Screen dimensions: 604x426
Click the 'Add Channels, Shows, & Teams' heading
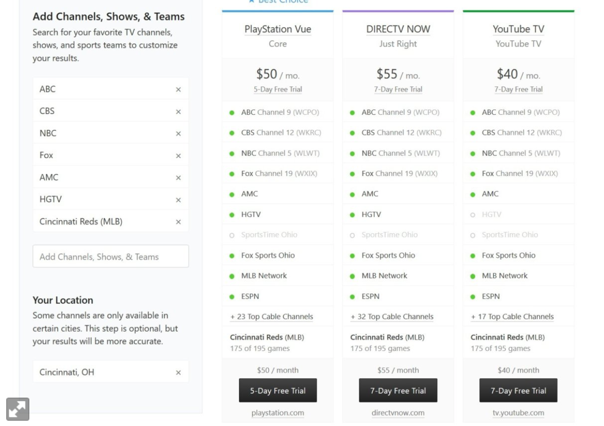[x=109, y=16]
